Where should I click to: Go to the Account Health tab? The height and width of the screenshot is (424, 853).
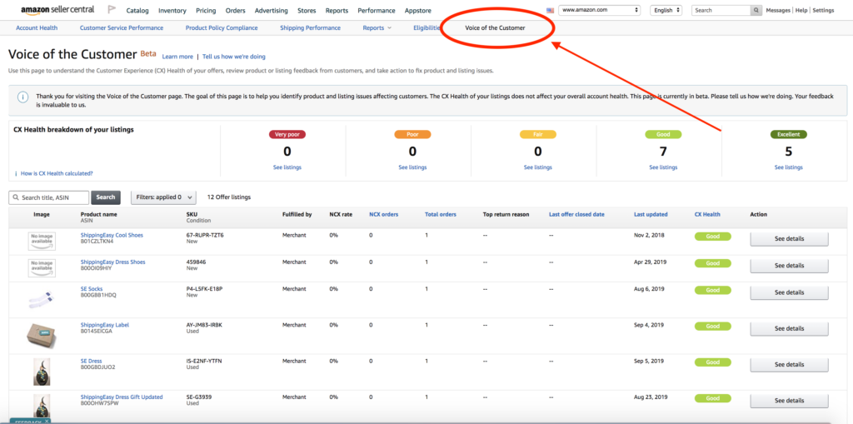(37, 27)
